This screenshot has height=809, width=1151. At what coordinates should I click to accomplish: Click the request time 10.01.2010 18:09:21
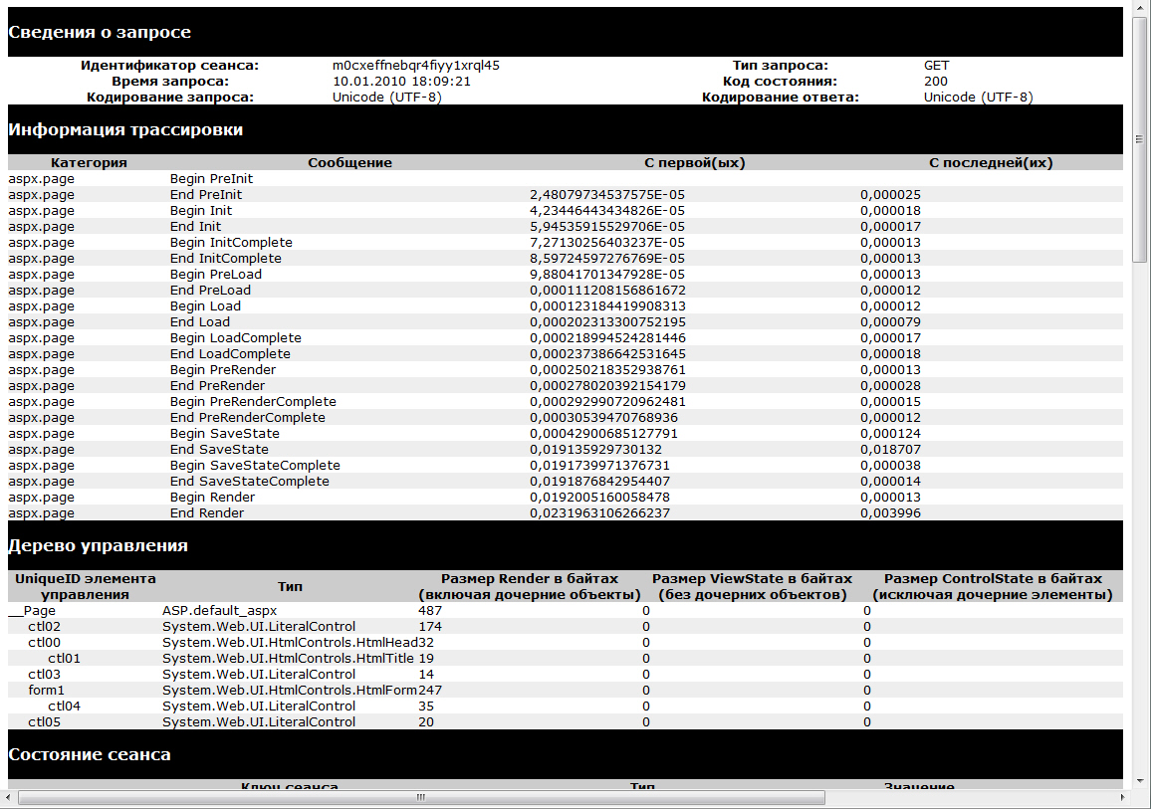click(401, 82)
